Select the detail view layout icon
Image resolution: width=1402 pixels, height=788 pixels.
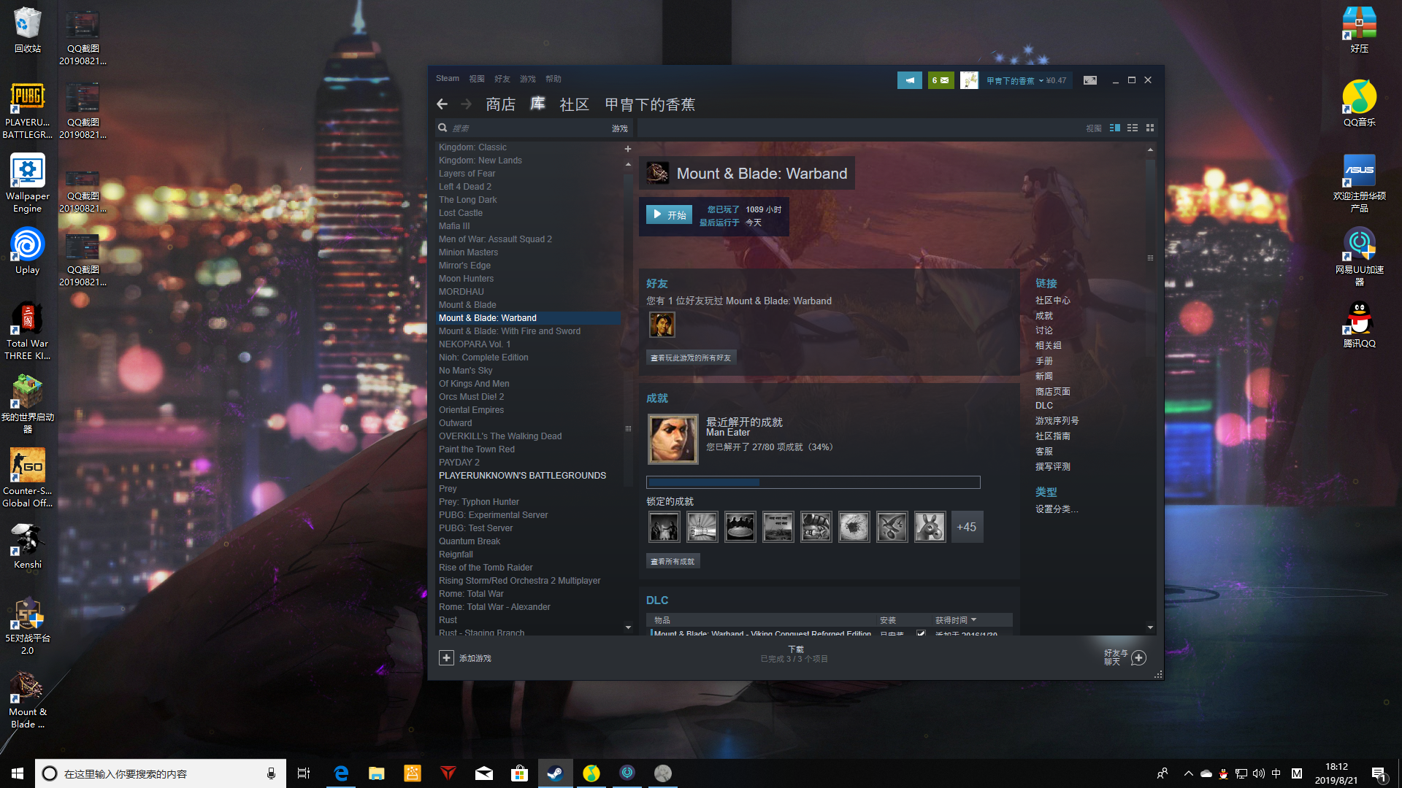coord(1114,128)
